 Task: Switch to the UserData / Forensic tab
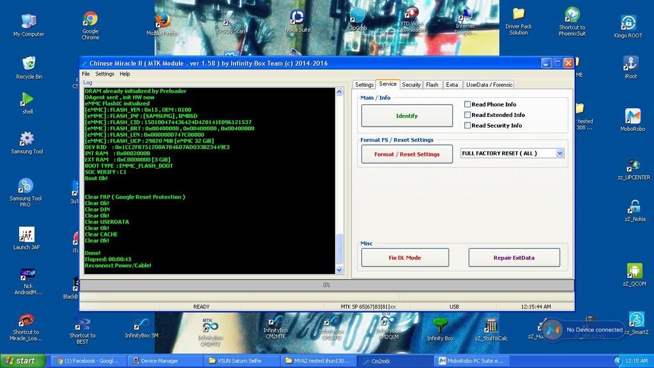pos(489,84)
